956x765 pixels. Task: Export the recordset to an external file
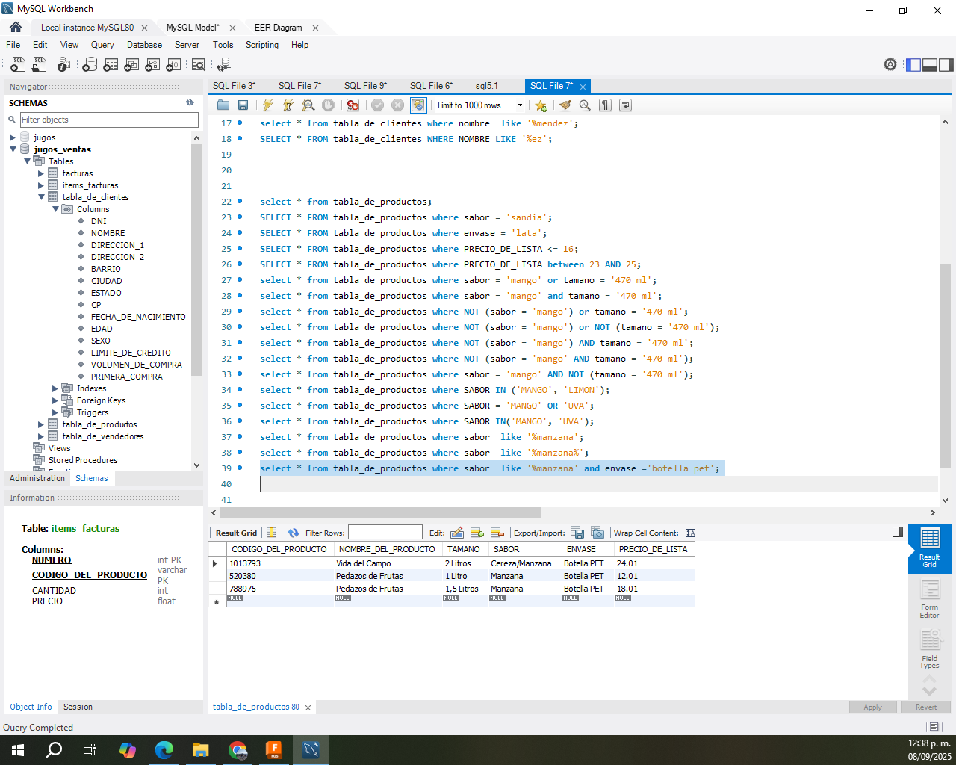577,533
